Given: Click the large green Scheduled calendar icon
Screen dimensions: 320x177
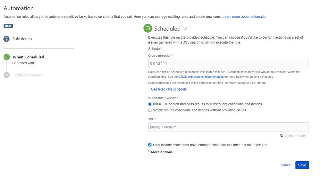Looking at the screenshot, I should tap(148, 28).
